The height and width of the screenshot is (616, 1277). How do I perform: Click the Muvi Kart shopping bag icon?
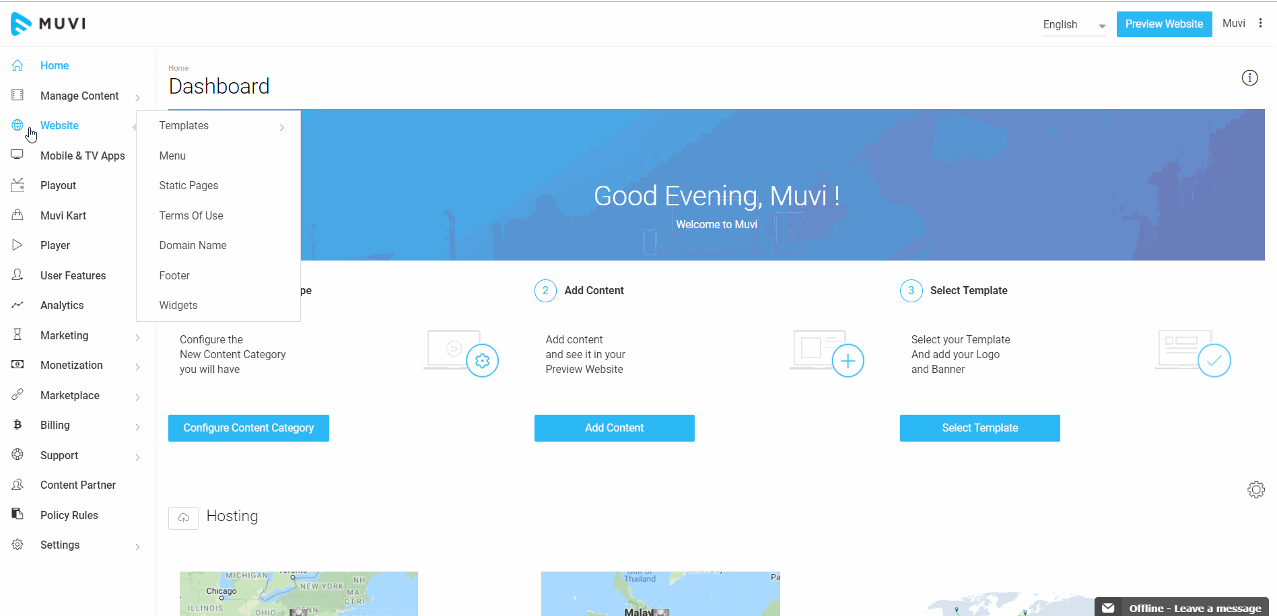pyautogui.click(x=18, y=215)
